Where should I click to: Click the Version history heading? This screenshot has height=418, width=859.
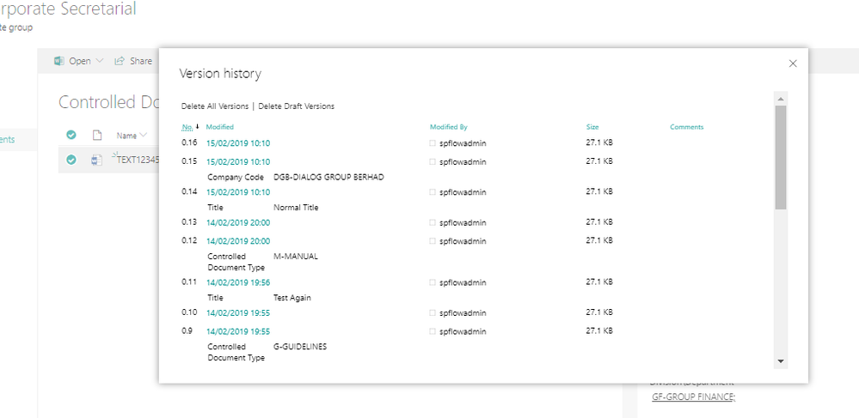point(220,73)
